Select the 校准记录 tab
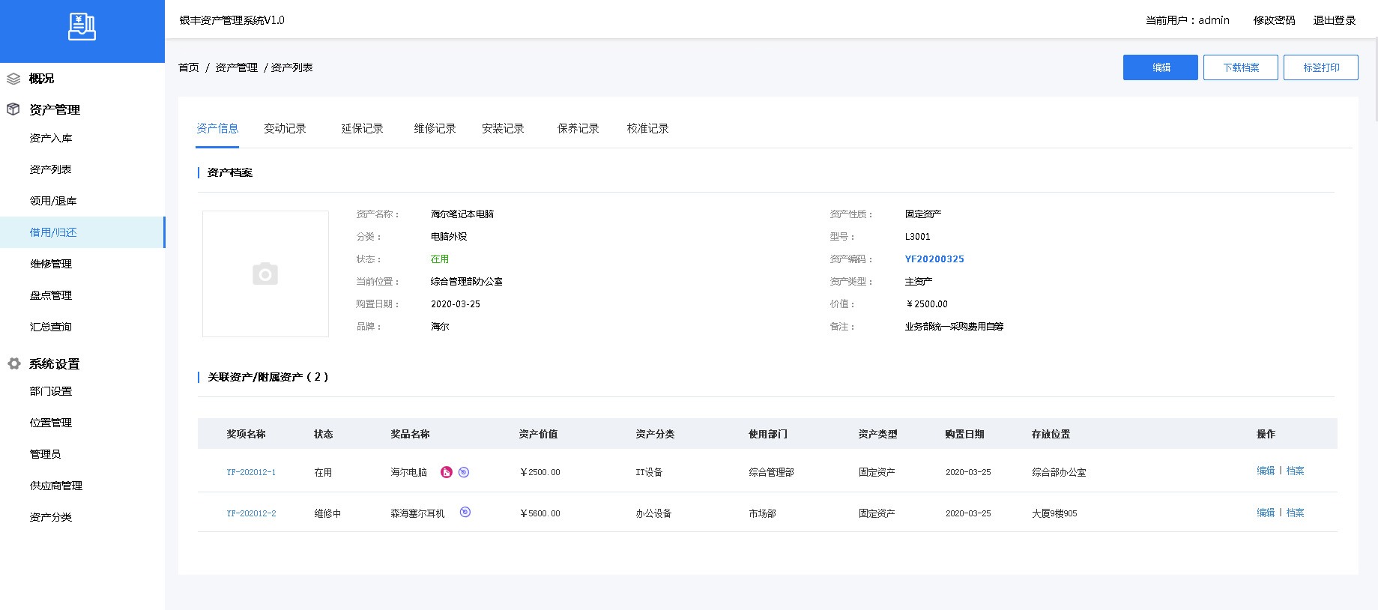The height and width of the screenshot is (610, 1378). 647,129
